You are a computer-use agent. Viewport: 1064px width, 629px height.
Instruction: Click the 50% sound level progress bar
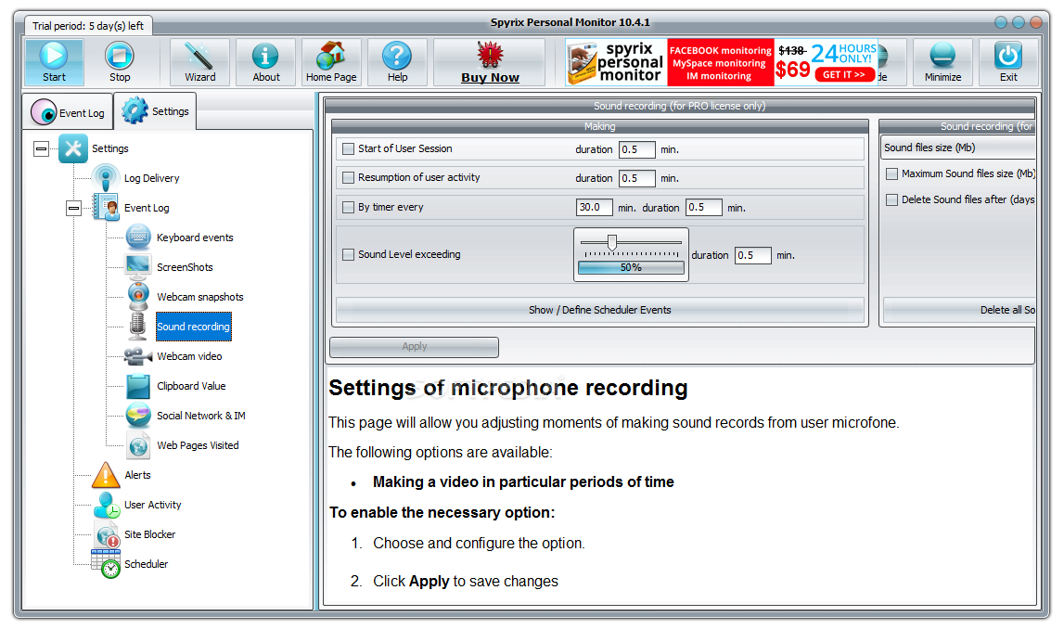tap(631, 267)
